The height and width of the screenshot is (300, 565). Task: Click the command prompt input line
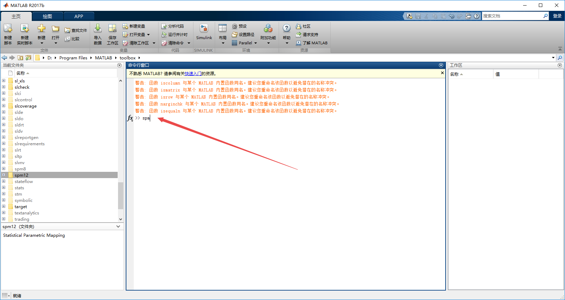pos(290,118)
